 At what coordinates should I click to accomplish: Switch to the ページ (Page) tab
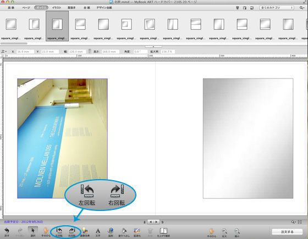(26, 8)
